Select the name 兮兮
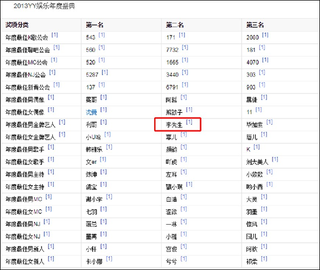The height and width of the screenshot is (270, 320). point(171,261)
